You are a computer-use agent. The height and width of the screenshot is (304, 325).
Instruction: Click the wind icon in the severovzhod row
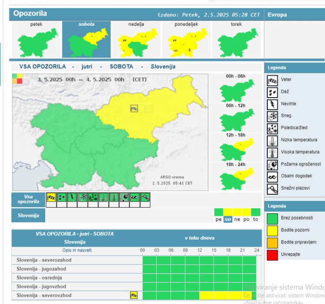click(134, 295)
